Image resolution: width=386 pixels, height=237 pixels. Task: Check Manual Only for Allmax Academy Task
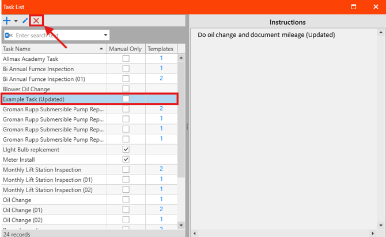click(x=126, y=59)
